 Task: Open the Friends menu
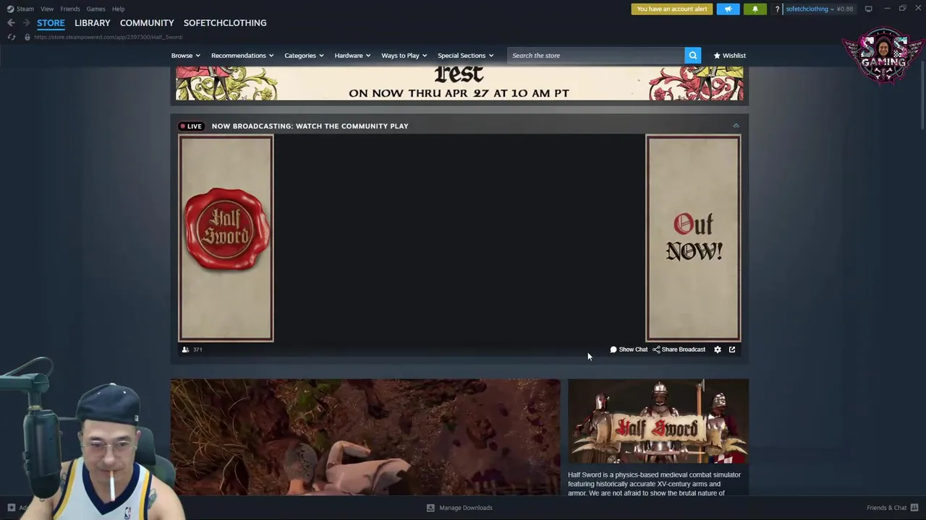tap(70, 9)
